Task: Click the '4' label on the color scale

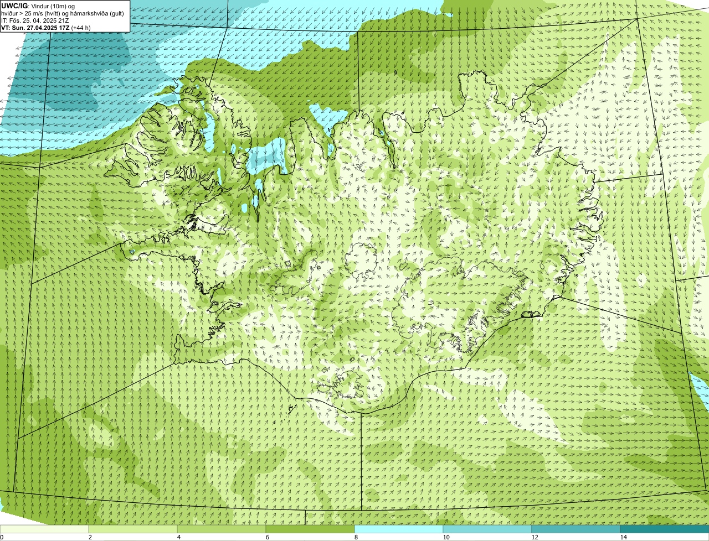Action: 178,537
